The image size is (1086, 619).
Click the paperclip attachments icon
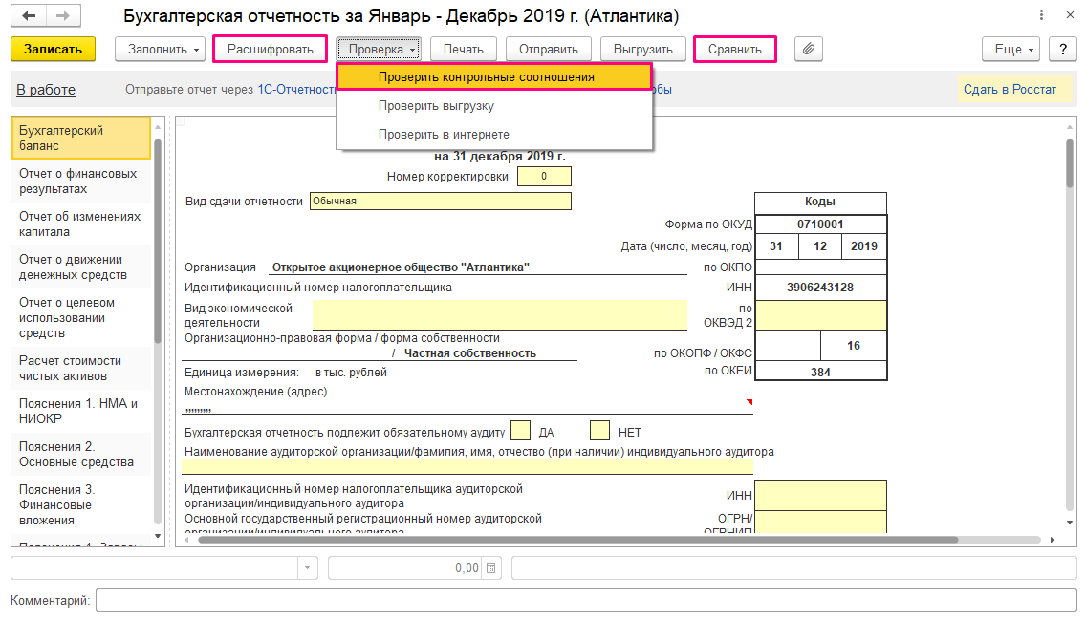[808, 49]
